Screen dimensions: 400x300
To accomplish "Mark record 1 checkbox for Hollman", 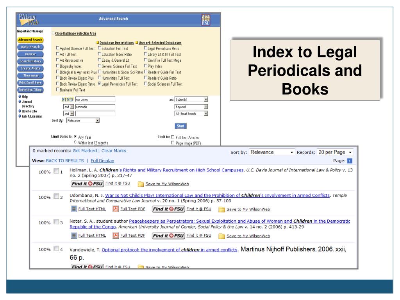I will coord(56,171).
